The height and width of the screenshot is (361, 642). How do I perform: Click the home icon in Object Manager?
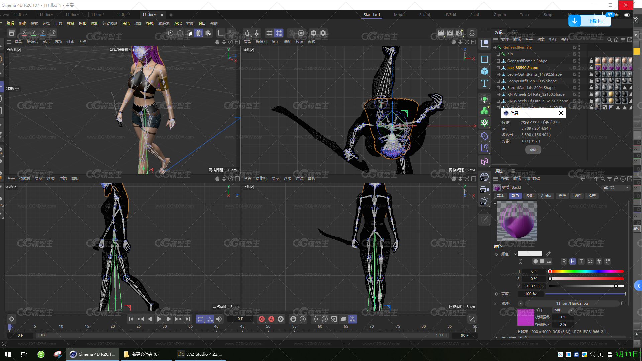616,40
